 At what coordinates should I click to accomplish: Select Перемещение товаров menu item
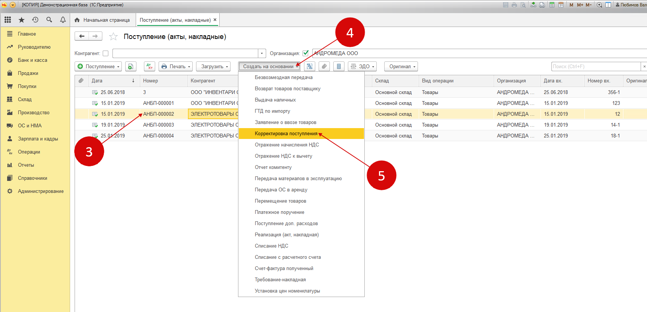point(301,201)
